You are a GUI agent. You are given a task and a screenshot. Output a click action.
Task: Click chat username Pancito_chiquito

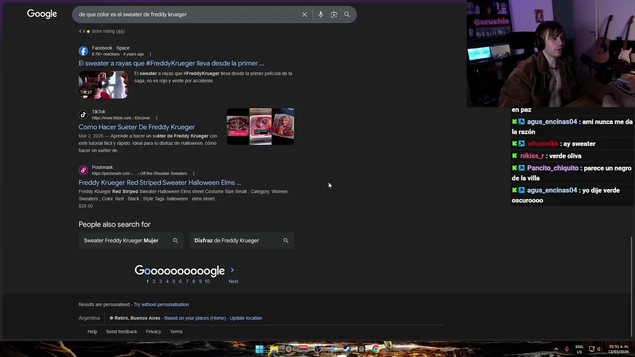553,168
